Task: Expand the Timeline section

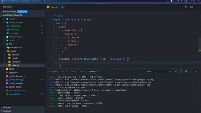Action: tap(2, 111)
